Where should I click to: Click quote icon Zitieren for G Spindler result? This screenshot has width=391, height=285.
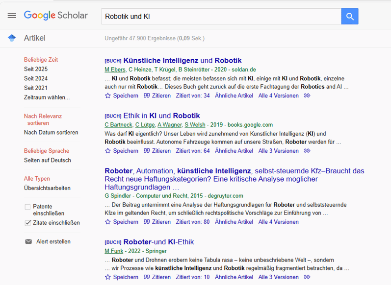[x=147, y=222]
